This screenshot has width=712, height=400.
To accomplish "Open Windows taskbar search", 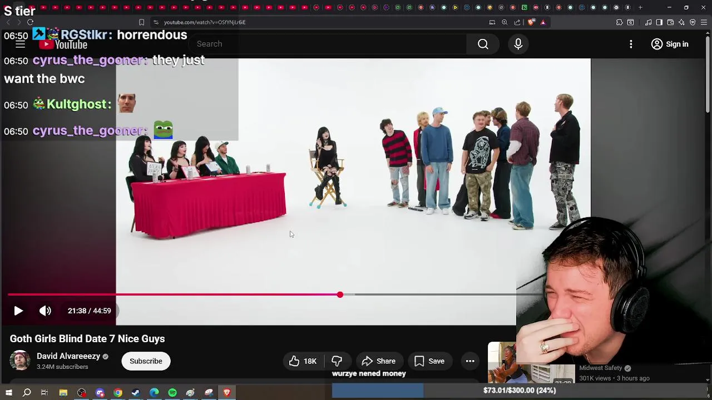I will (x=26, y=393).
